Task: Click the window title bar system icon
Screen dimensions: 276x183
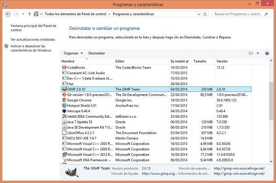Action: 5,5
